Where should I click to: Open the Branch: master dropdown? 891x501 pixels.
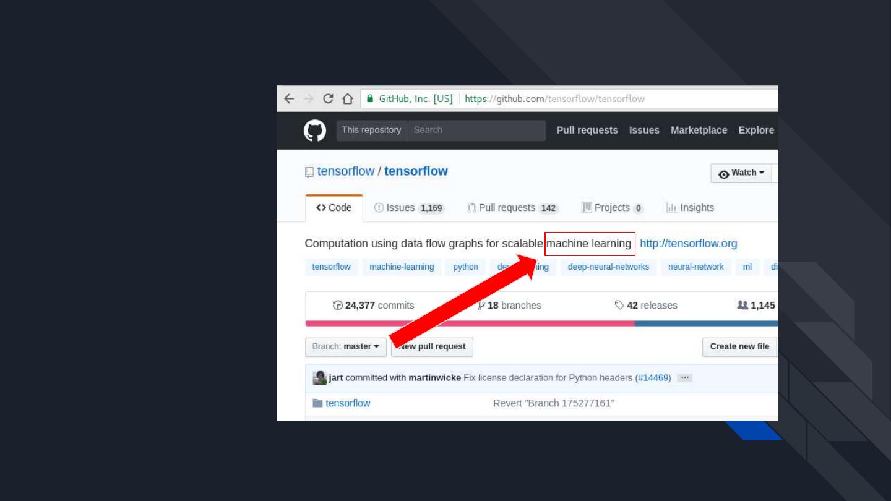click(x=346, y=346)
